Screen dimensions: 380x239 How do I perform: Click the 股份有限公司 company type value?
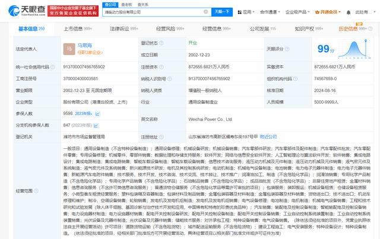tap(95, 102)
